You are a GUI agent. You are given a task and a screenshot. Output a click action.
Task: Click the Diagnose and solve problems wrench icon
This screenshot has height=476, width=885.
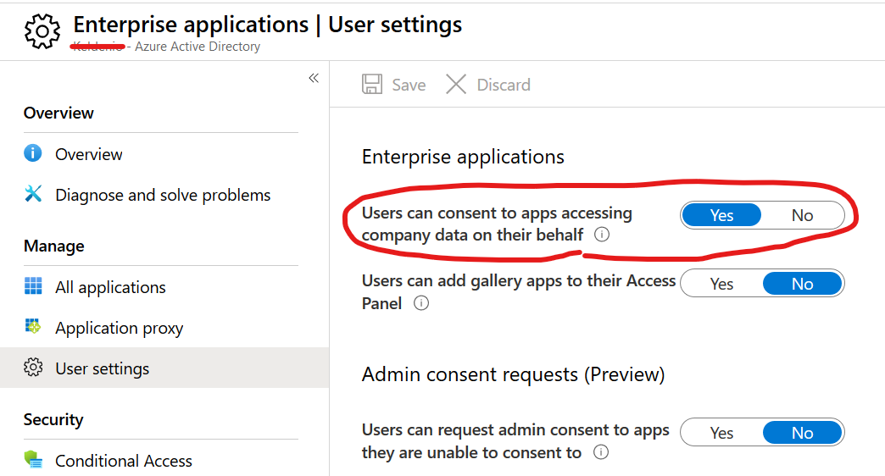point(33,195)
